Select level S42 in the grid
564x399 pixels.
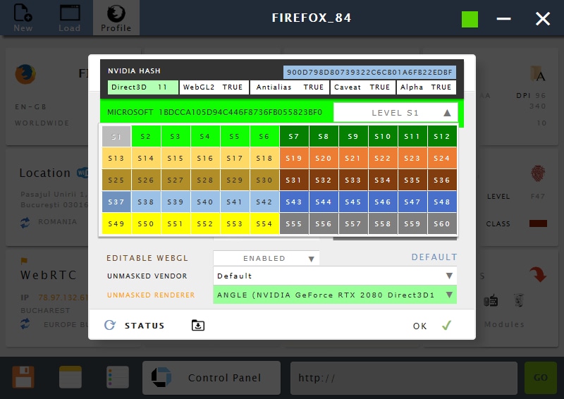264,202
